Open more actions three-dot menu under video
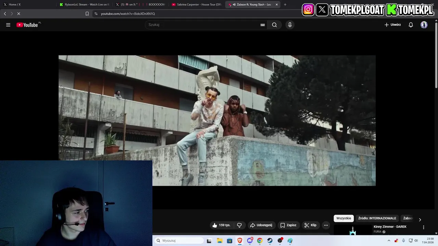The height and width of the screenshot is (246, 438). (326, 225)
